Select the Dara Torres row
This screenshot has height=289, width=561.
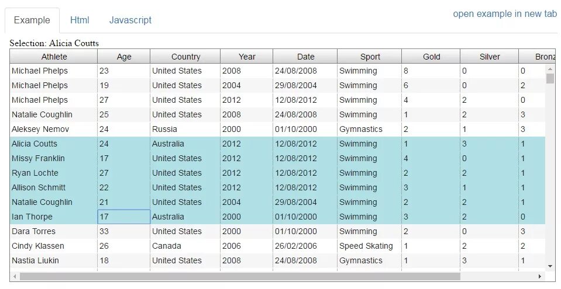(278, 231)
